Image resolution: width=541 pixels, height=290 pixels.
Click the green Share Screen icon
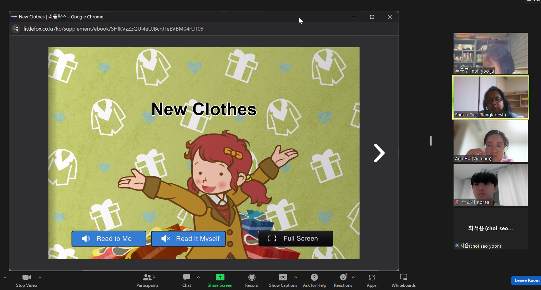click(x=220, y=277)
